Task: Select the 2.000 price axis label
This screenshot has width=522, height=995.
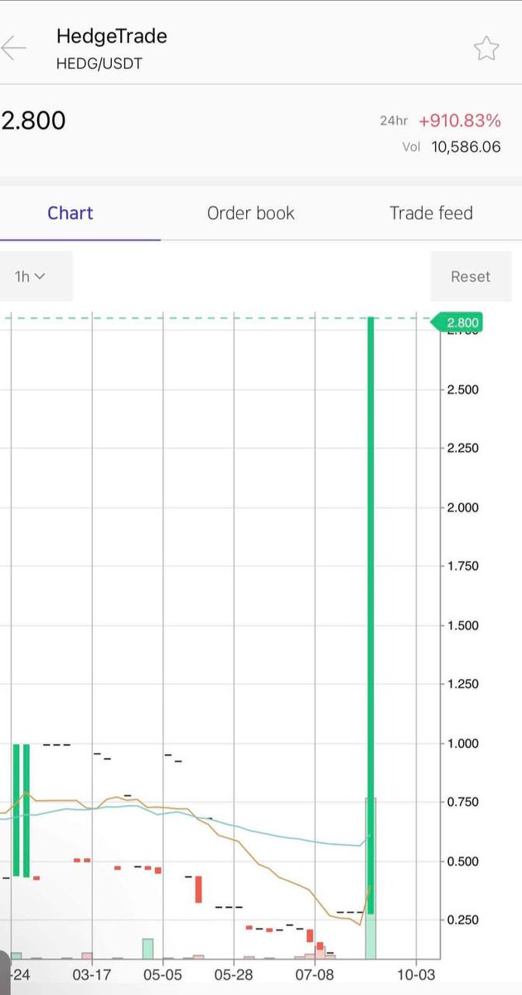Action: [x=462, y=507]
